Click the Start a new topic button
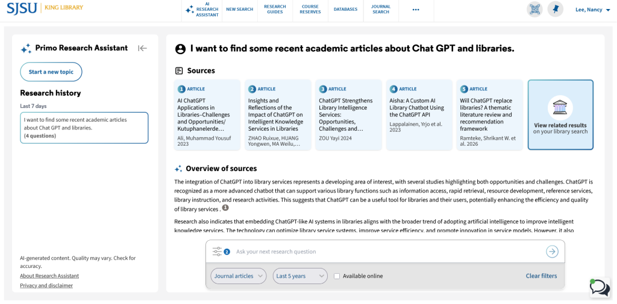This screenshot has width=617, height=304. (x=51, y=72)
